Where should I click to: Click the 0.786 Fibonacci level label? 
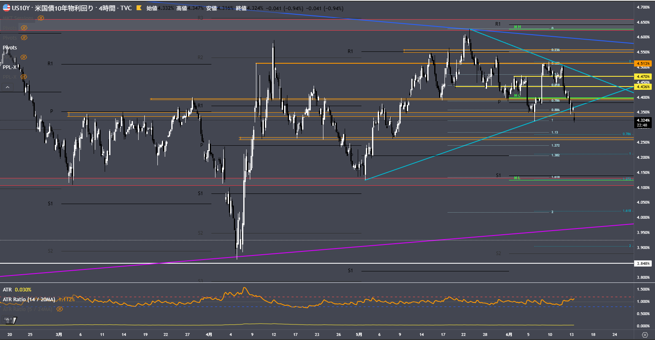point(555,100)
